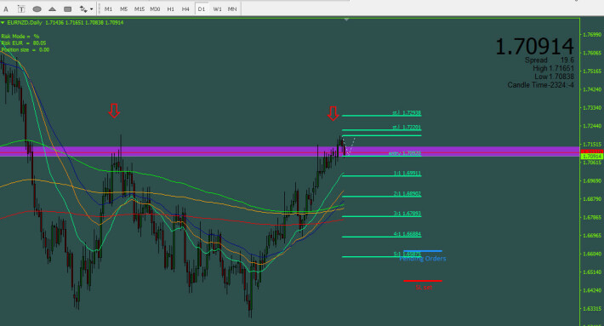This screenshot has height=326, width=604.
Task: Switch to M5 timeframe
Action: click(123, 9)
